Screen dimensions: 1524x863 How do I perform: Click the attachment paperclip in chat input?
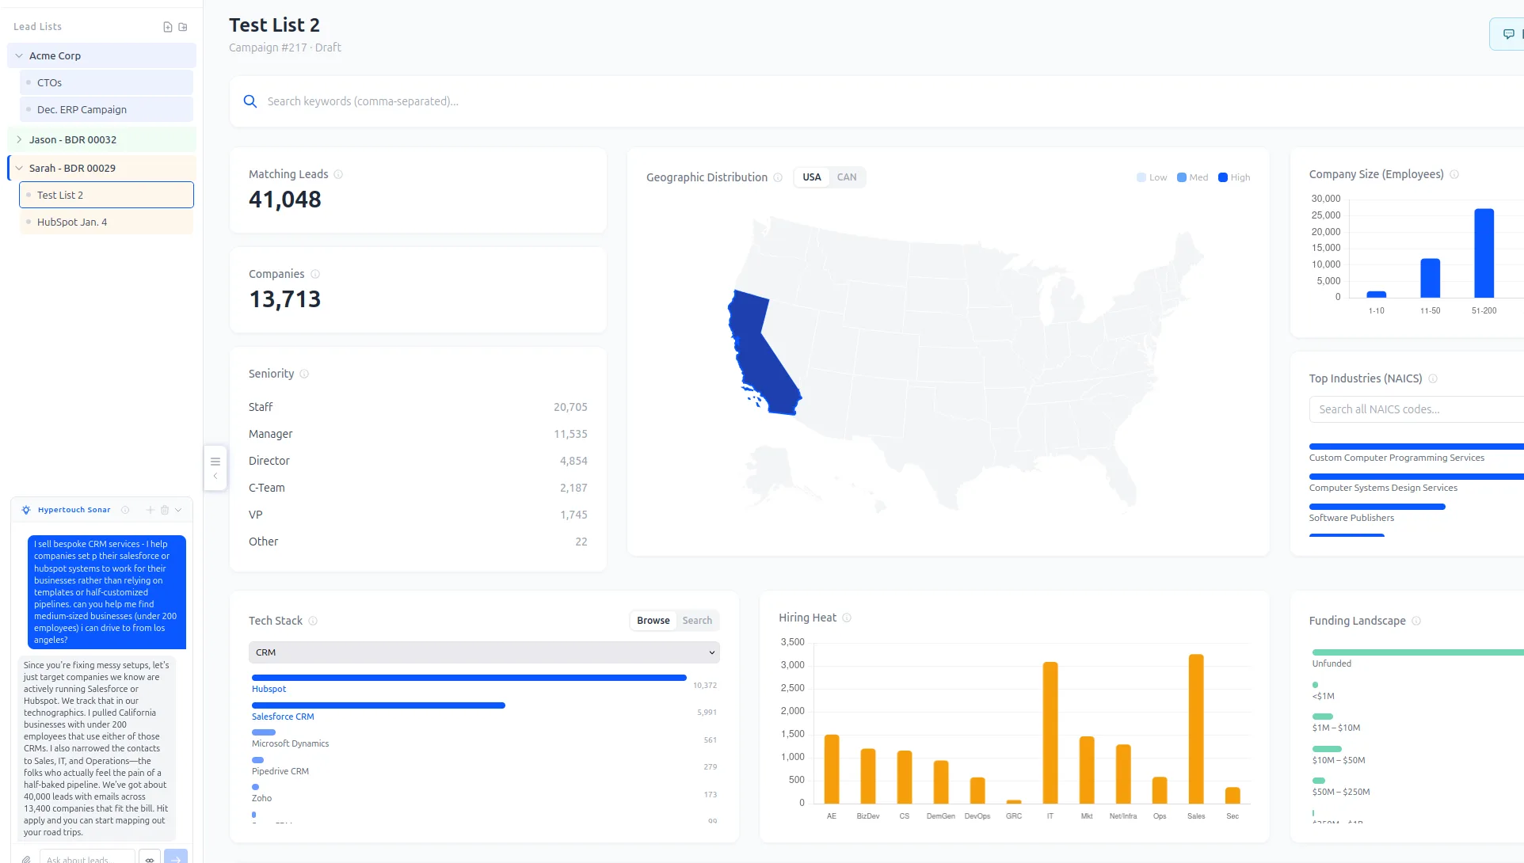[26, 859]
